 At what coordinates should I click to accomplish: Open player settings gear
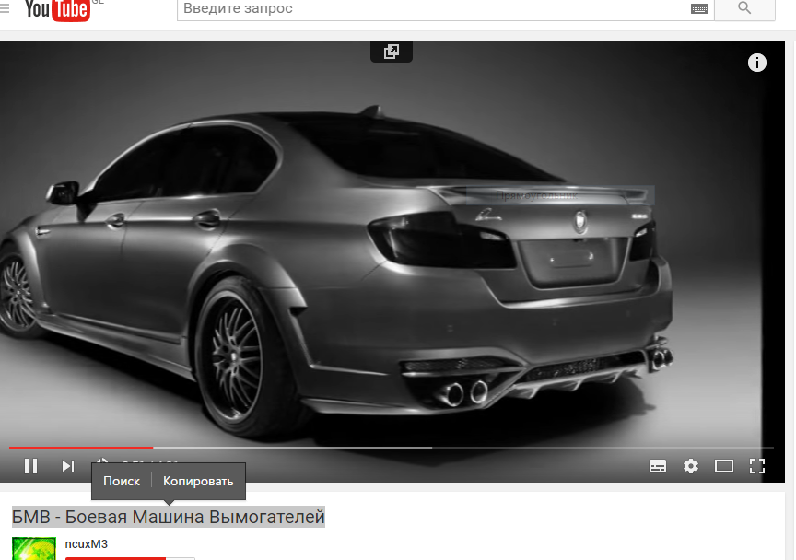(x=691, y=466)
